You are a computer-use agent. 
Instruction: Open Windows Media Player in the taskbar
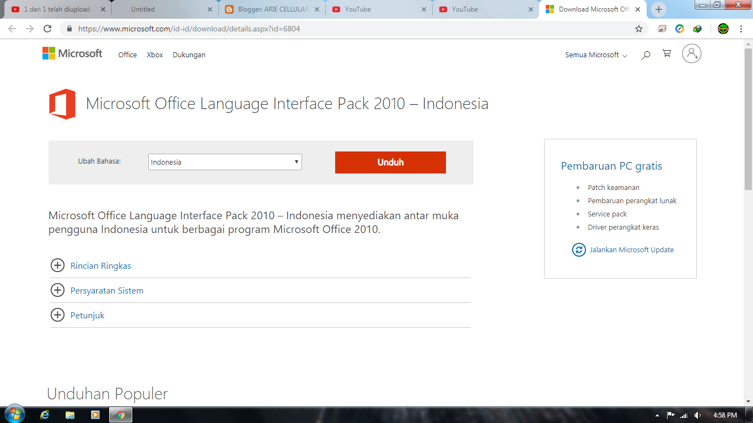(95, 415)
